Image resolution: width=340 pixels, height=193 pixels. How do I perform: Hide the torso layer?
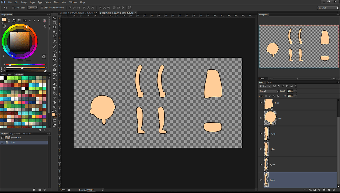click(x=260, y=103)
